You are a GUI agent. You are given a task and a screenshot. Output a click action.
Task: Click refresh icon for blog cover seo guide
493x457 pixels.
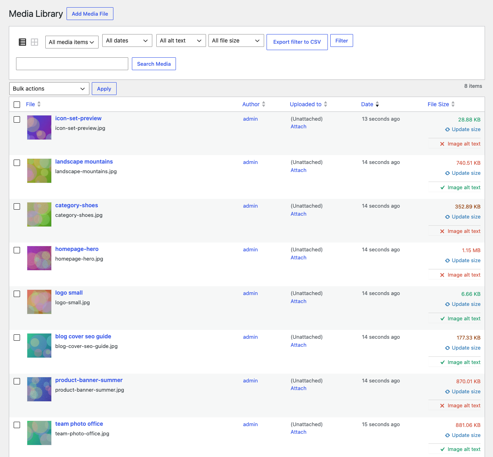(x=447, y=348)
